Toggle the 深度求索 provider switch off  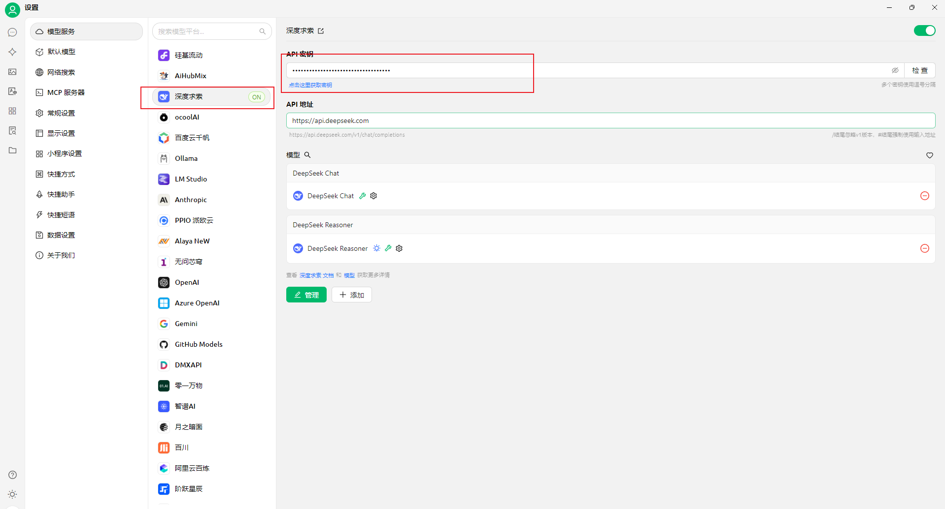click(924, 30)
